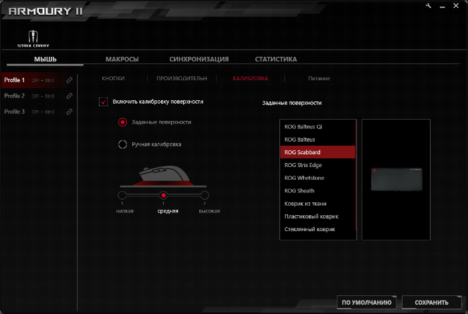Screen dimensions: 468x314
Task: Set lift-off height to средняя point
Action: click(x=163, y=195)
